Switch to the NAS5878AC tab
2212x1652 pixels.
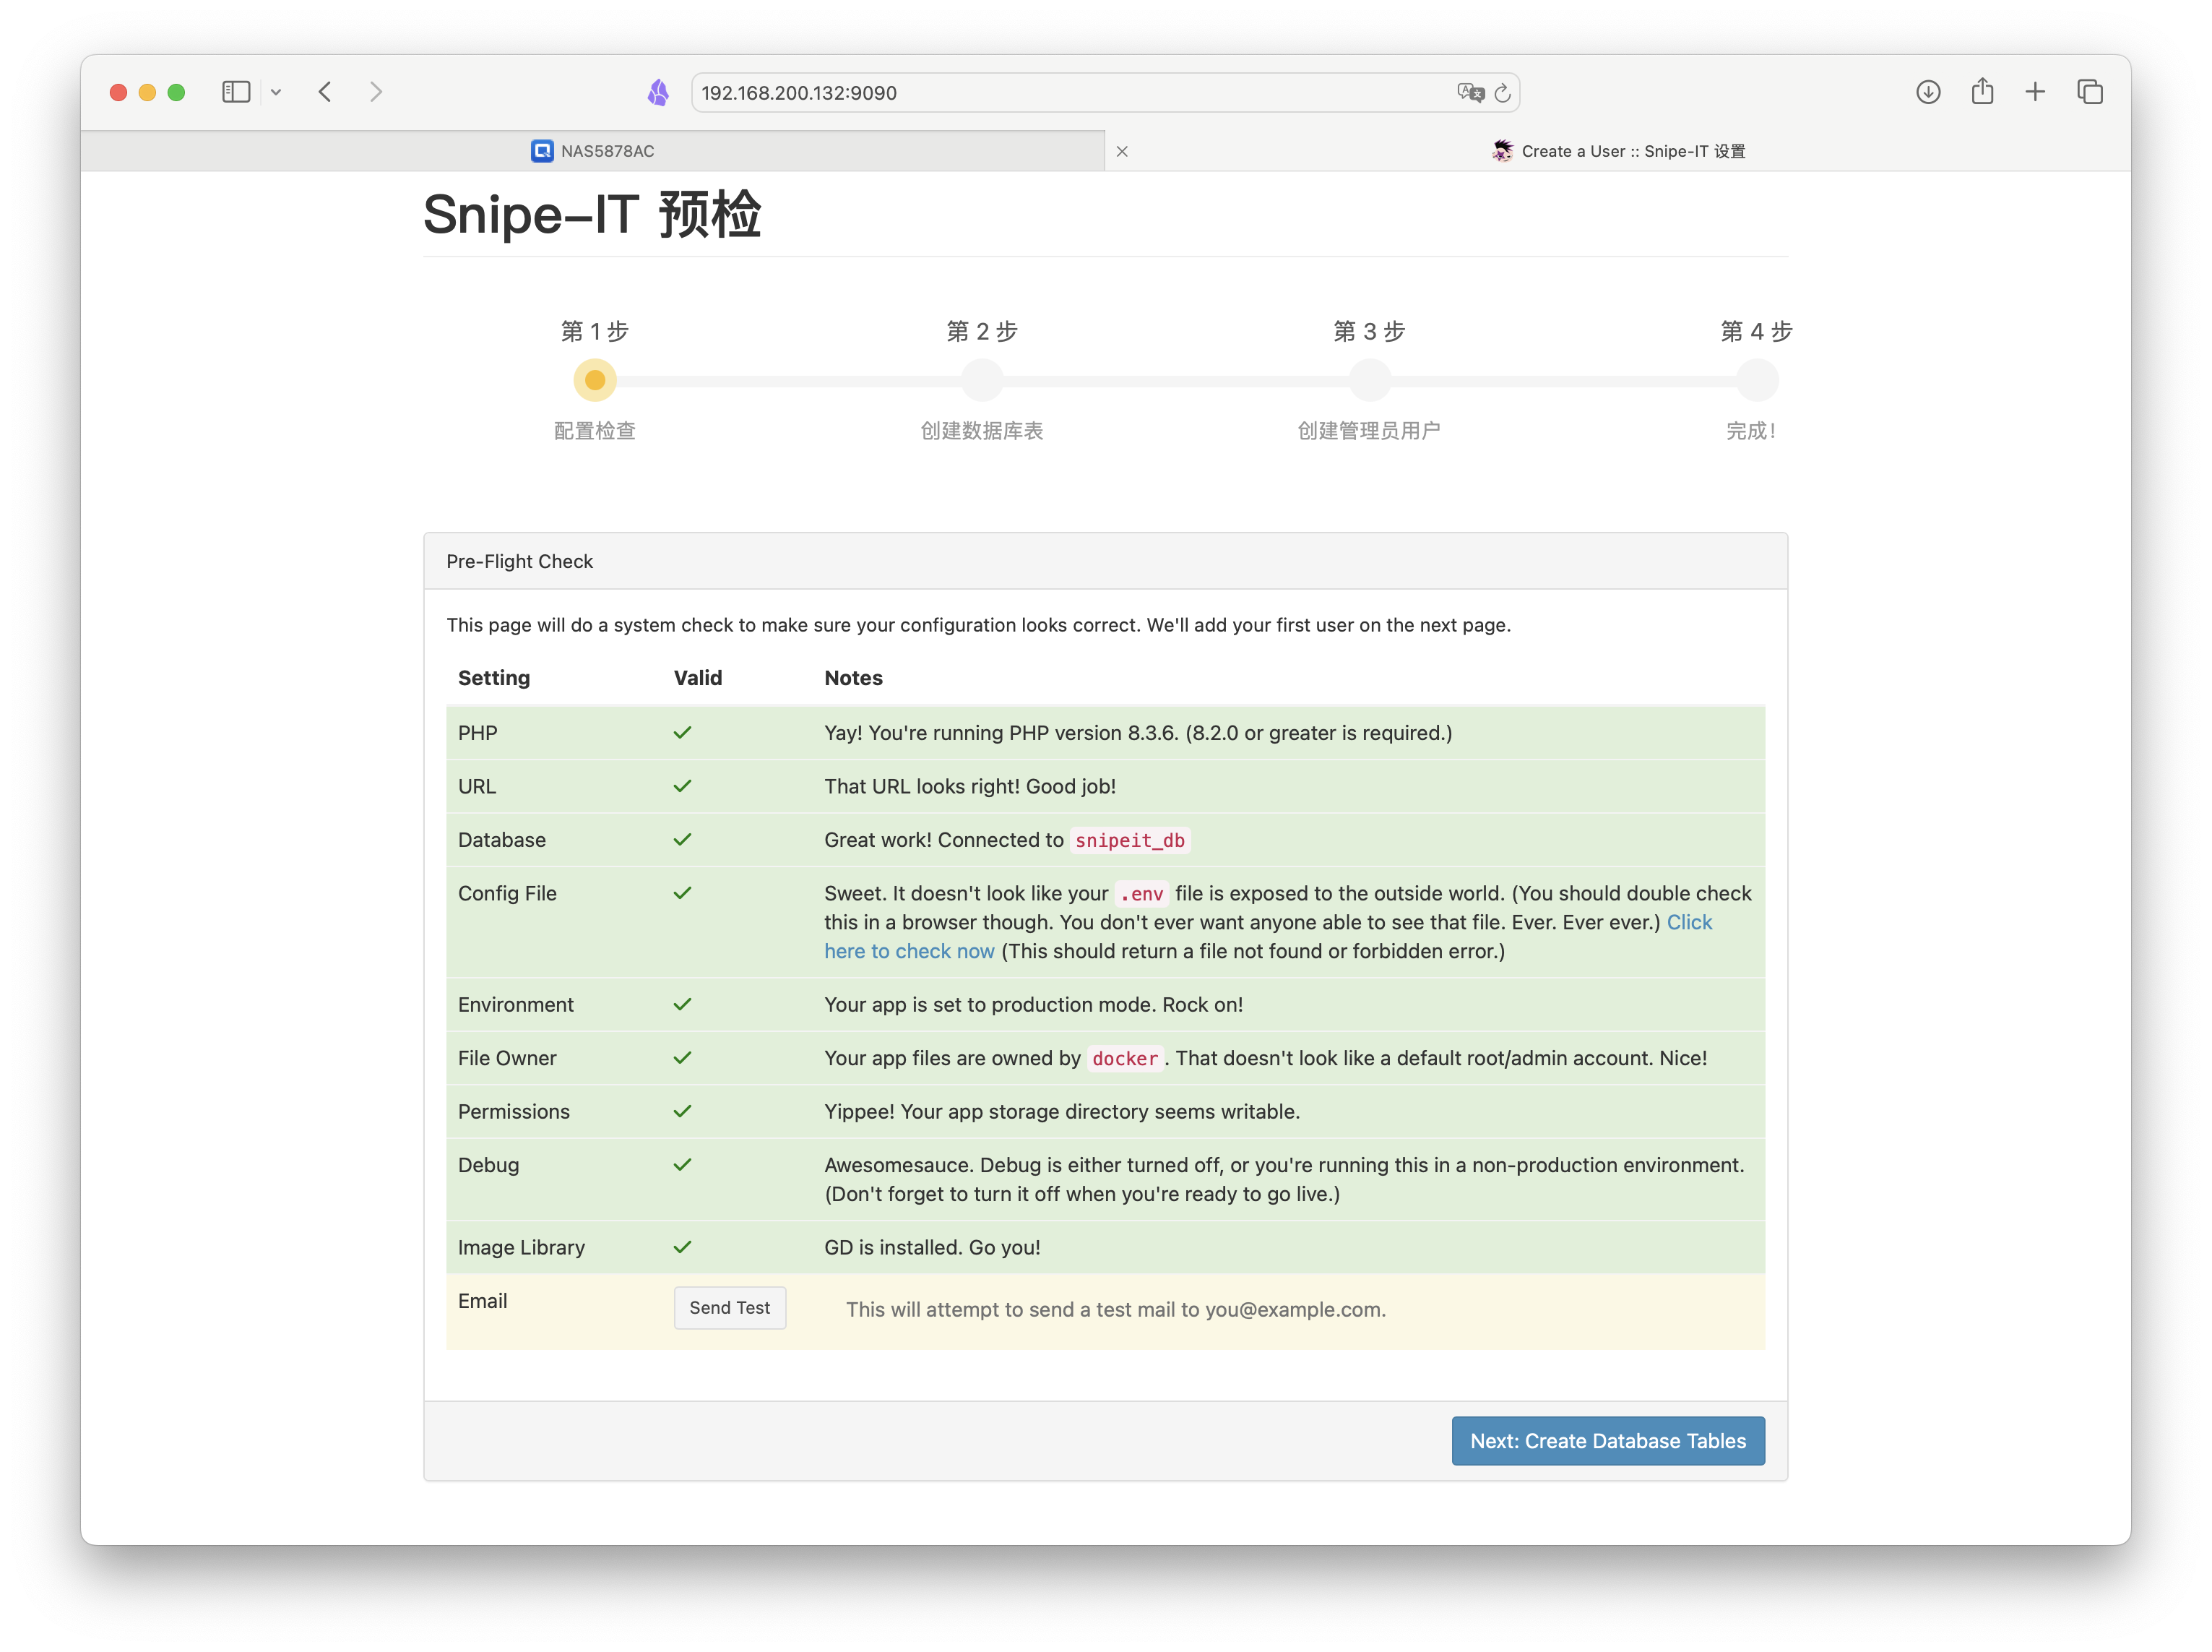click(x=592, y=151)
